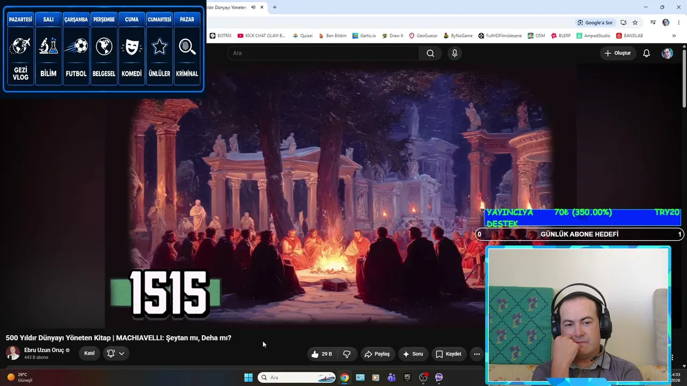This screenshot has width=687, height=386.
Task: Close the current browser tab
Action: click(x=262, y=8)
